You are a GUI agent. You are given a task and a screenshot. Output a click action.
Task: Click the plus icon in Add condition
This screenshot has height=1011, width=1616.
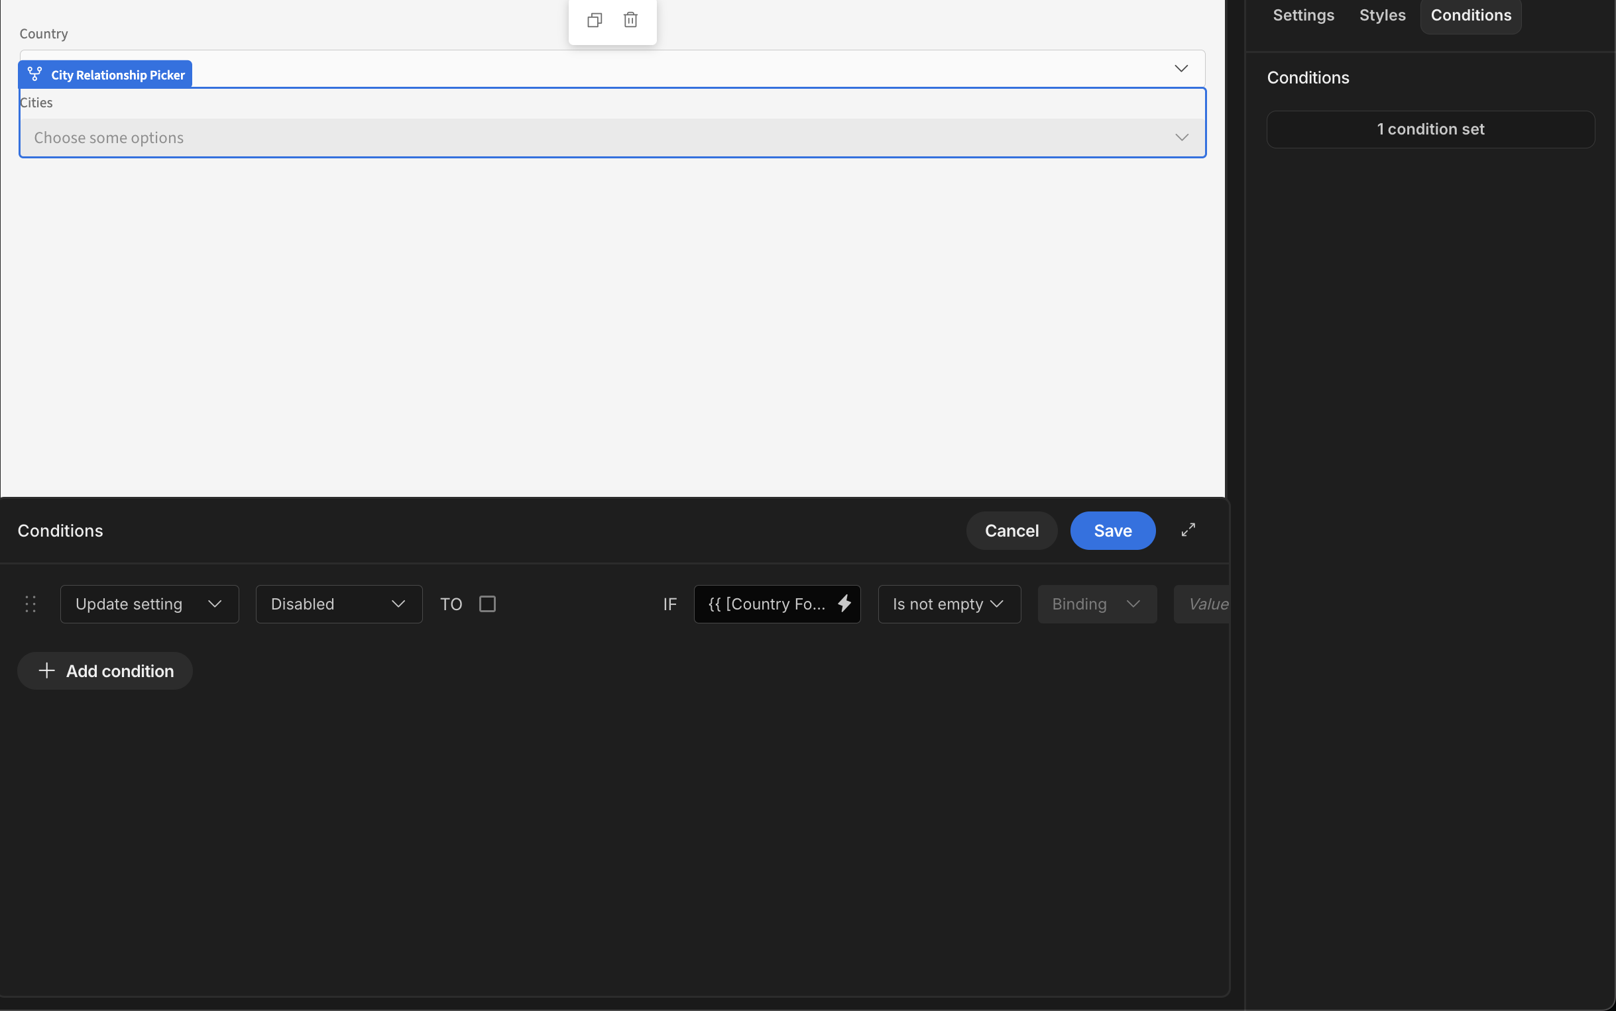(x=47, y=670)
